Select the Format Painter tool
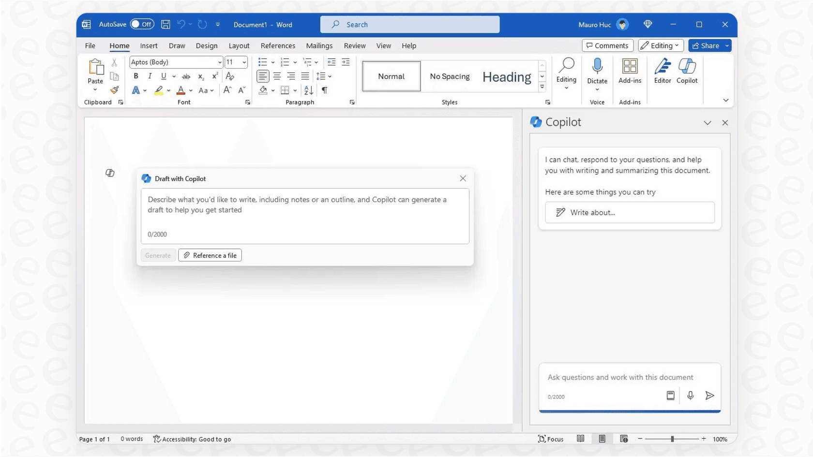813x457 pixels. [x=114, y=90]
